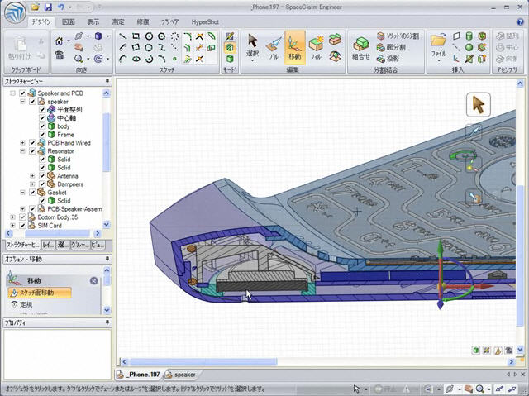529x396 pixels.
Task: Collapse the speaker tree node
Action: (x=22, y=101)
